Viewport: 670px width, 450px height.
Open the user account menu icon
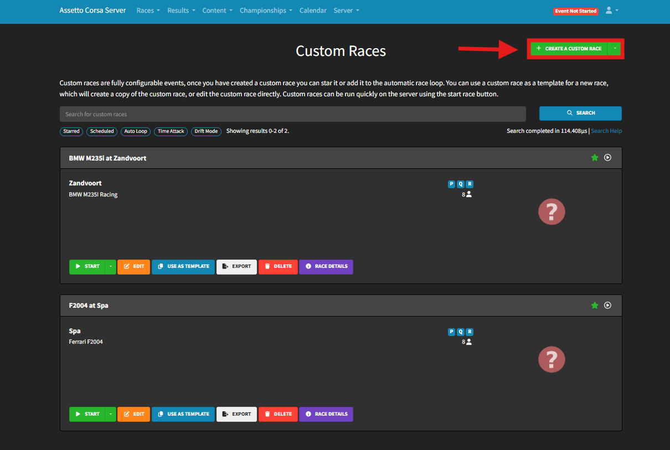click(611, 11)
